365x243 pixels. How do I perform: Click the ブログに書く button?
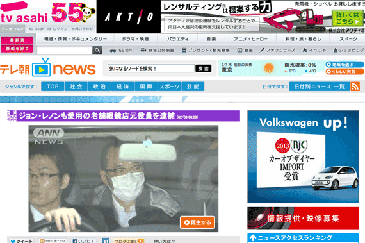129,241
